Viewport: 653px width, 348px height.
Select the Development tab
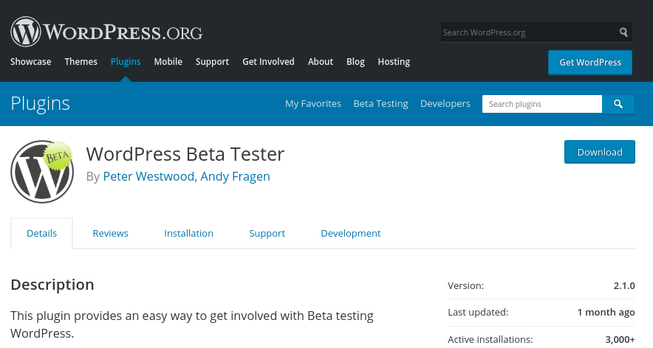click(x=350, y=233)
